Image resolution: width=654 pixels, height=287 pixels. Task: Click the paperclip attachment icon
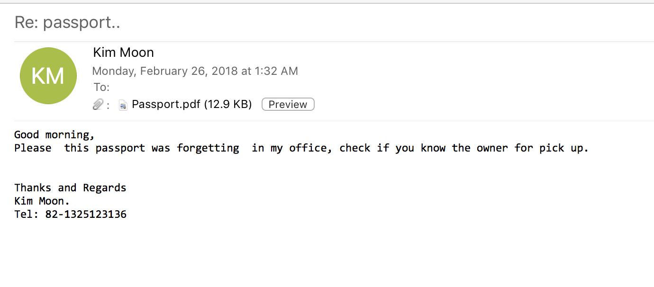click(x=98, y=104)
